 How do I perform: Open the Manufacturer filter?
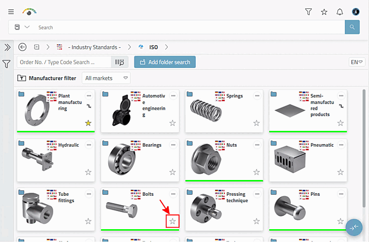pos(47,78)
